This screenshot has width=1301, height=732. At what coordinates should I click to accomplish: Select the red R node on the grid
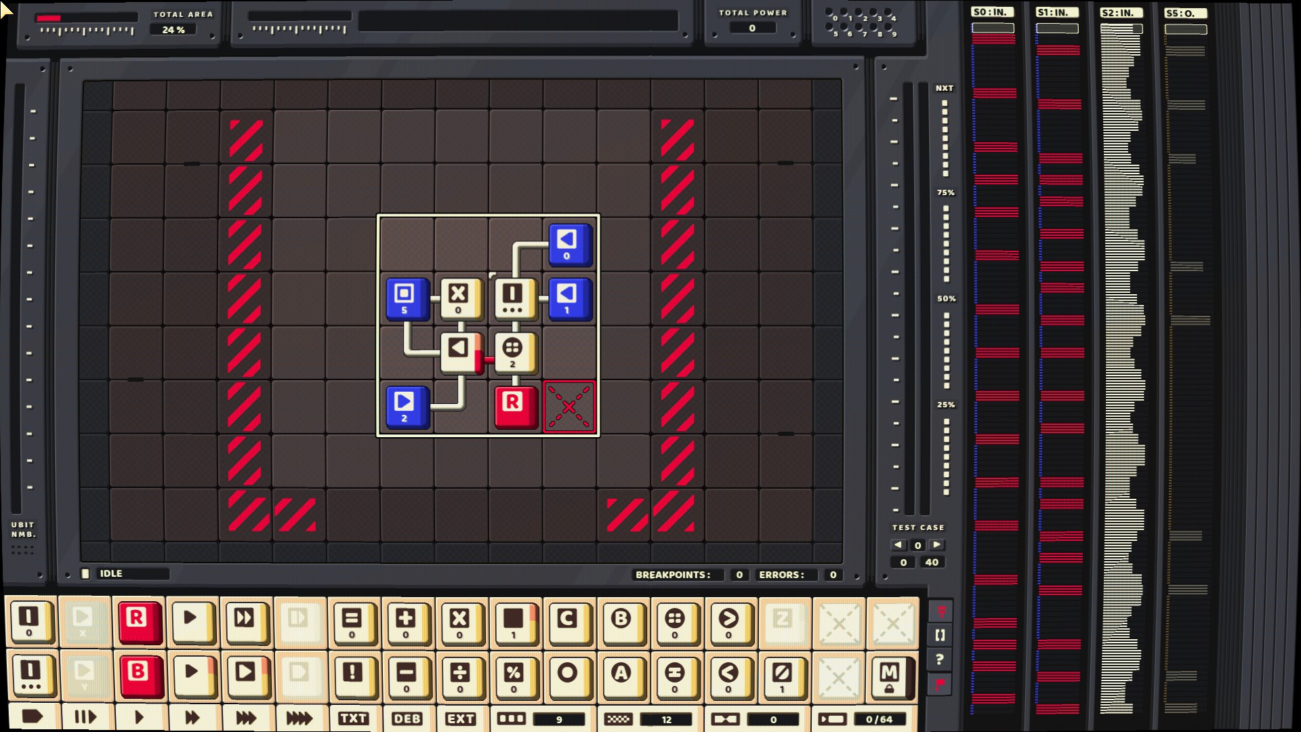515,407
